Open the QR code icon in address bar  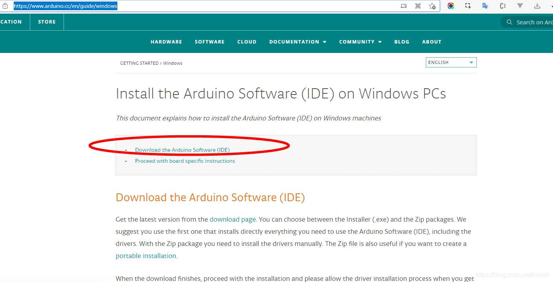(x=418, y=6)
